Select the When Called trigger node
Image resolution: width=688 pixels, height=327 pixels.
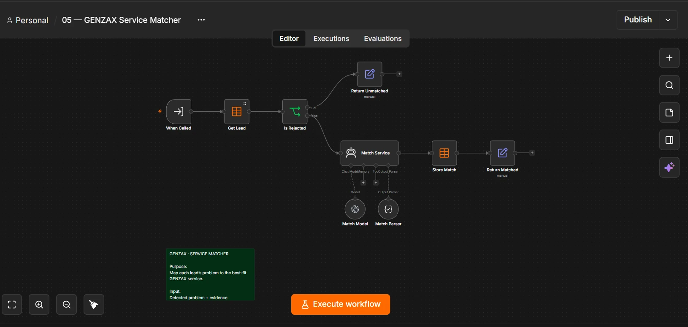(x=179, y=111)
